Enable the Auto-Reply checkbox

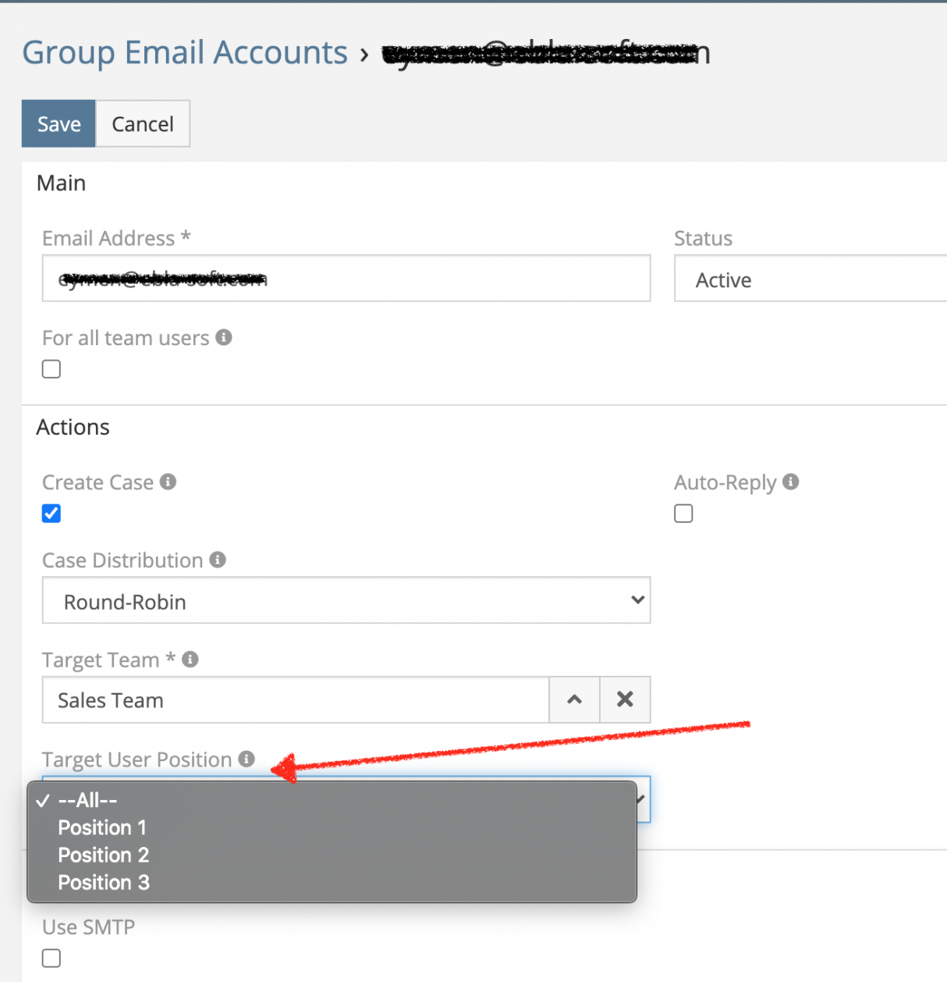(x=683, y=514)
